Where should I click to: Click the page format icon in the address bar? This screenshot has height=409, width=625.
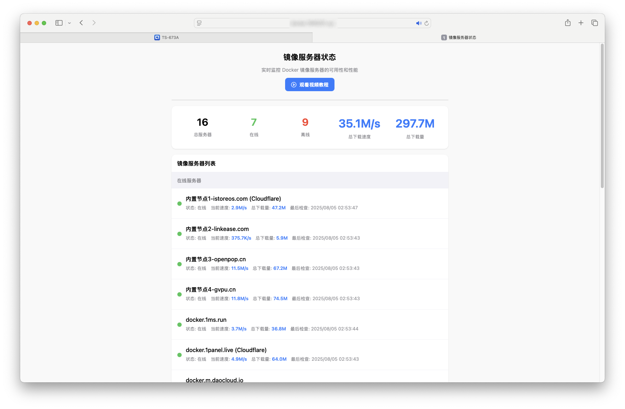199,23
